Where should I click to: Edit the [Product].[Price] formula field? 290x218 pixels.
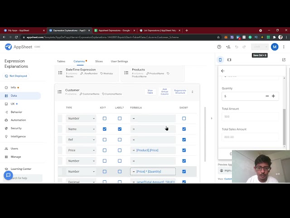click(x=153, y=150)
